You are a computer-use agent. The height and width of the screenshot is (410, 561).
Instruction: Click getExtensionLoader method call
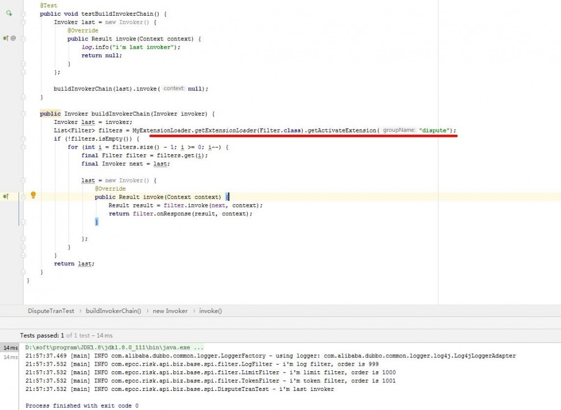[226, 130]
